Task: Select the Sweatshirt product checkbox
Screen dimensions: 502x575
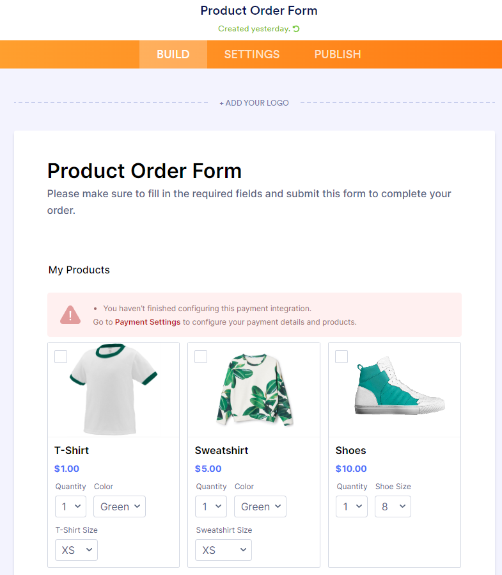Action: (201, 357)
